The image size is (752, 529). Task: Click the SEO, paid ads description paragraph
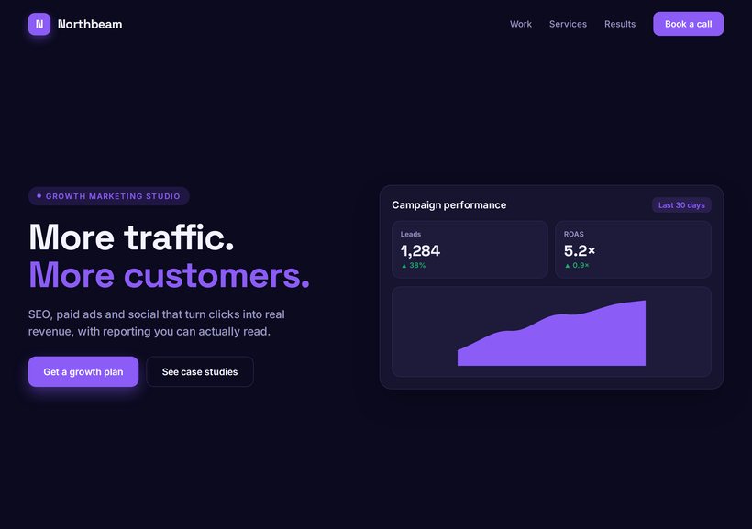[156, 323]
